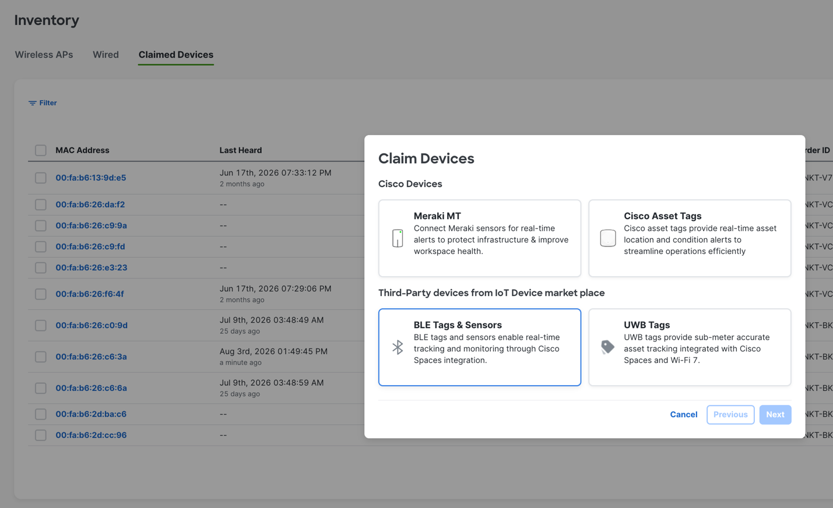Switch to the Wired tab
Image resolution: width=833 pixels, height=508 pixels.
pyautogui.click(x=106, y=55)
